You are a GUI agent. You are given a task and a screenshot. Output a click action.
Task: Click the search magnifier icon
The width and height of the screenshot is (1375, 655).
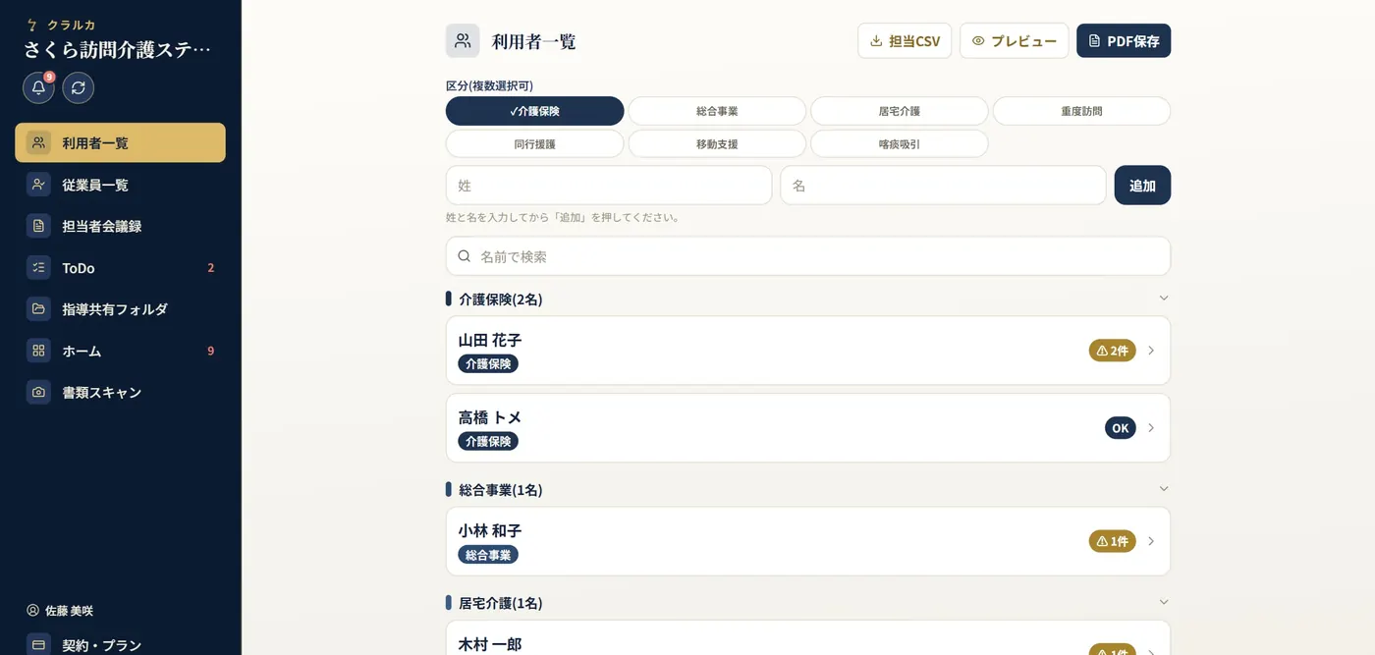click(465, 256)
